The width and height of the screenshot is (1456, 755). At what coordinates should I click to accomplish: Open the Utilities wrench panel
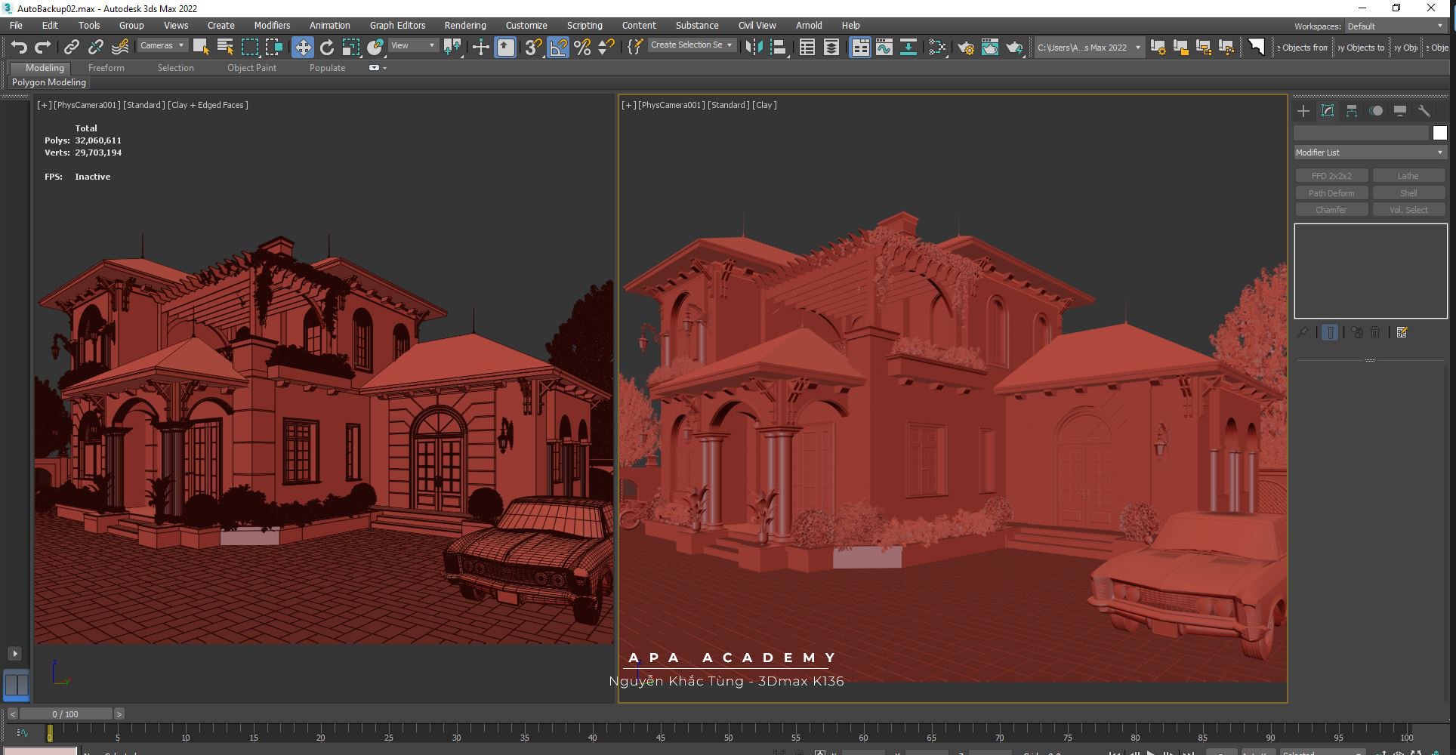tap(1424, 111)
